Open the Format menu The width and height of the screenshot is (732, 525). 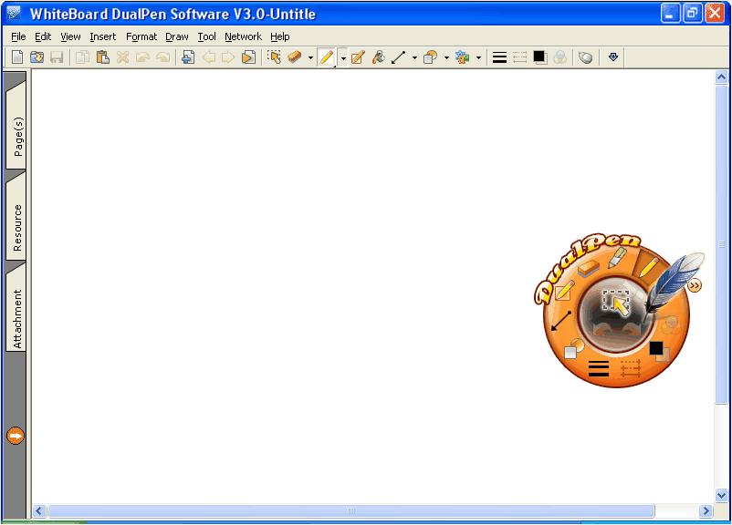point(141,36)
